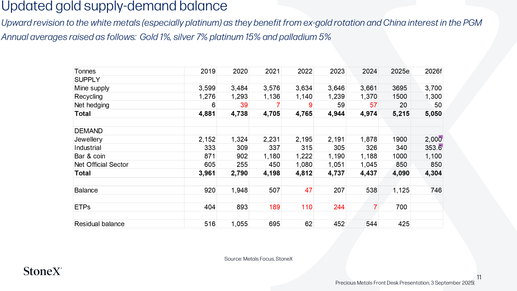Select Net Official Sector 2022 value 1,080
517x291 pixels.
[x=304, y=165]
